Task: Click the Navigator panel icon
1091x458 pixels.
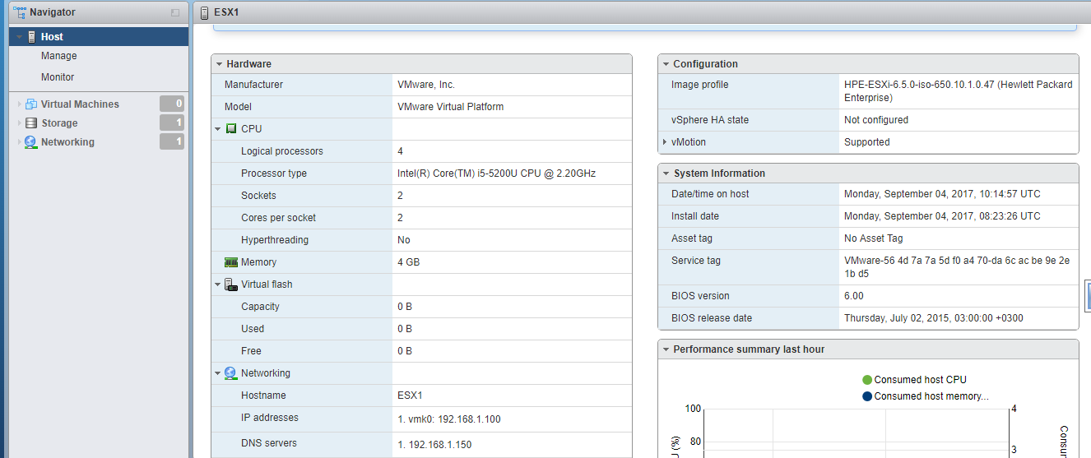Action: (19, 12)
